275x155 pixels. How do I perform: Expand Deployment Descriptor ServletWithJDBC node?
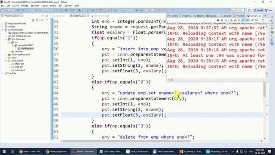[x=6, y=33]
